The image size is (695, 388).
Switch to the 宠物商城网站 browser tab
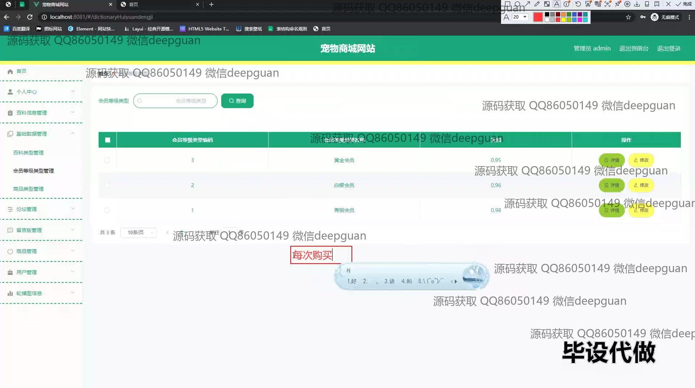click(72, 4)
